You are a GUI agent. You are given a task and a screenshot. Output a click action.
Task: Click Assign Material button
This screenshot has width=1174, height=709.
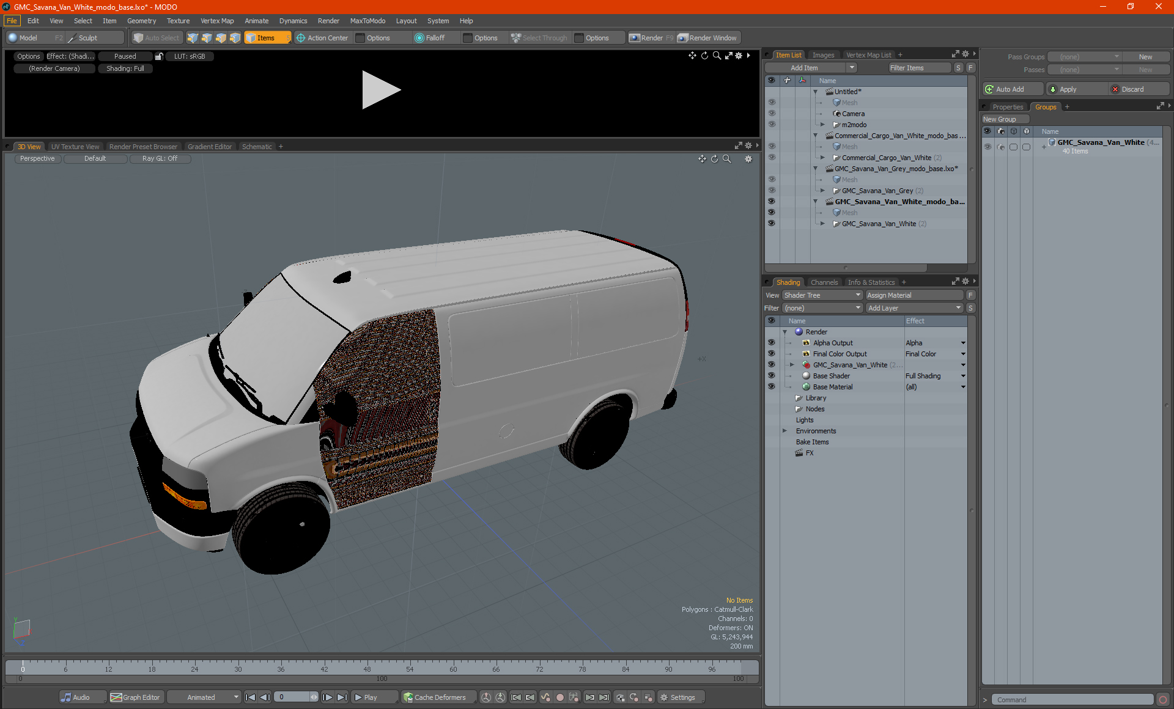pos(914,295)
